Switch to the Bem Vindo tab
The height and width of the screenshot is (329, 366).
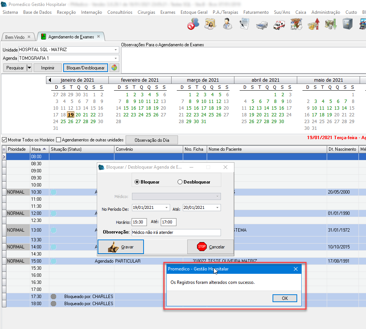[15, 37]
